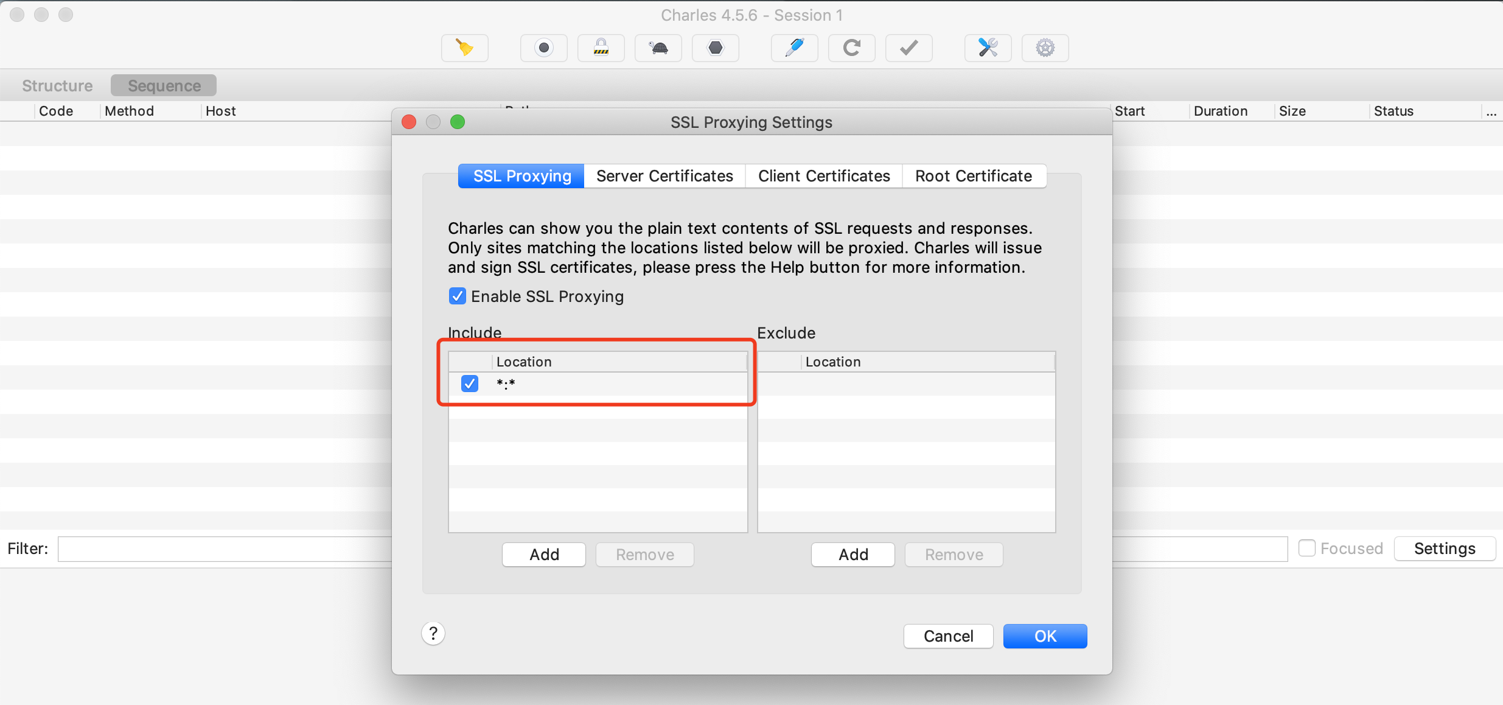This screenshot has height=705, width=1503.
Task: Toggle breakpoints hexagon icon
Action: click(716, 48)
